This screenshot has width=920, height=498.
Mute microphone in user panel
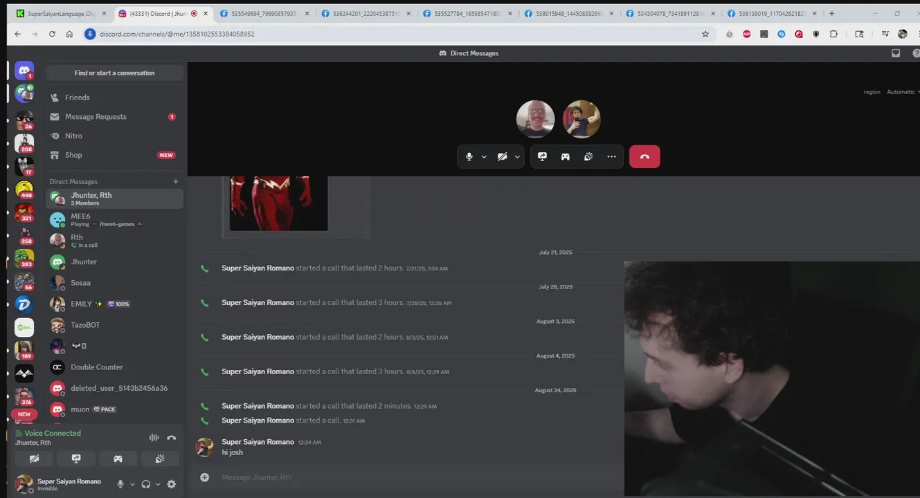pyautogui.click(x=120, y=484)
